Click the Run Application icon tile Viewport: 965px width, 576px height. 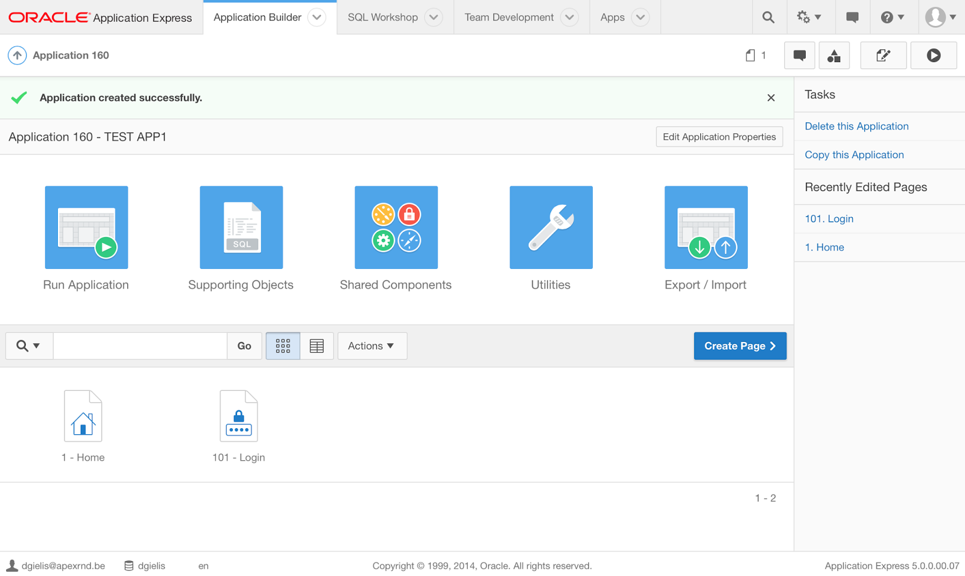point(86,227)
